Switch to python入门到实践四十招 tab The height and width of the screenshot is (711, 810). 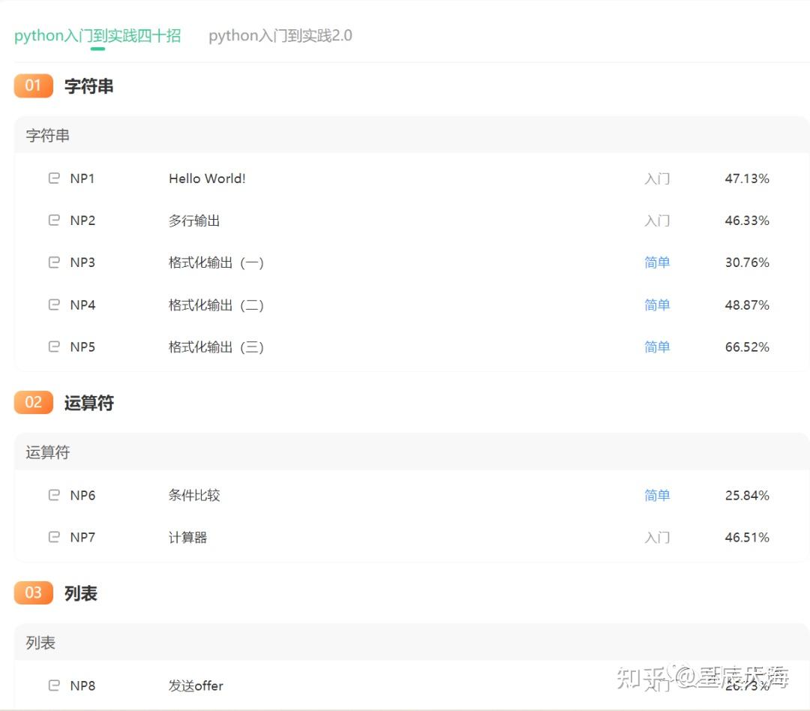(x=97, y=36)
